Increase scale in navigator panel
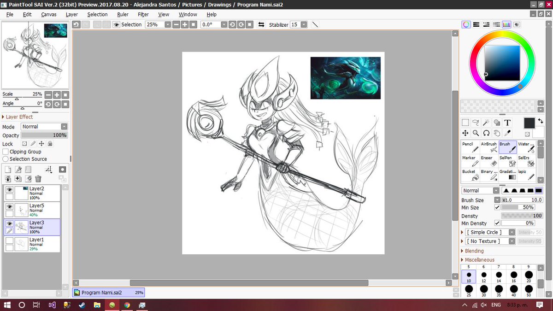Viewport: 553px width, 311px height. click(x=57, y=95)
